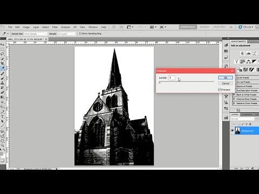259x194 pixels.
Task: Hide the Background layer with eye icon
Action: [233, 130]
